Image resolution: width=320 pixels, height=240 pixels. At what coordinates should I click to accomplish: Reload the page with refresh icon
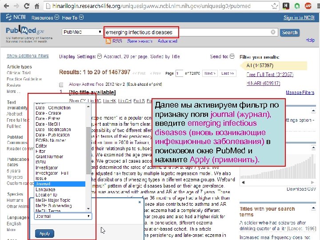pyautogui.click(x=27, y=6)
